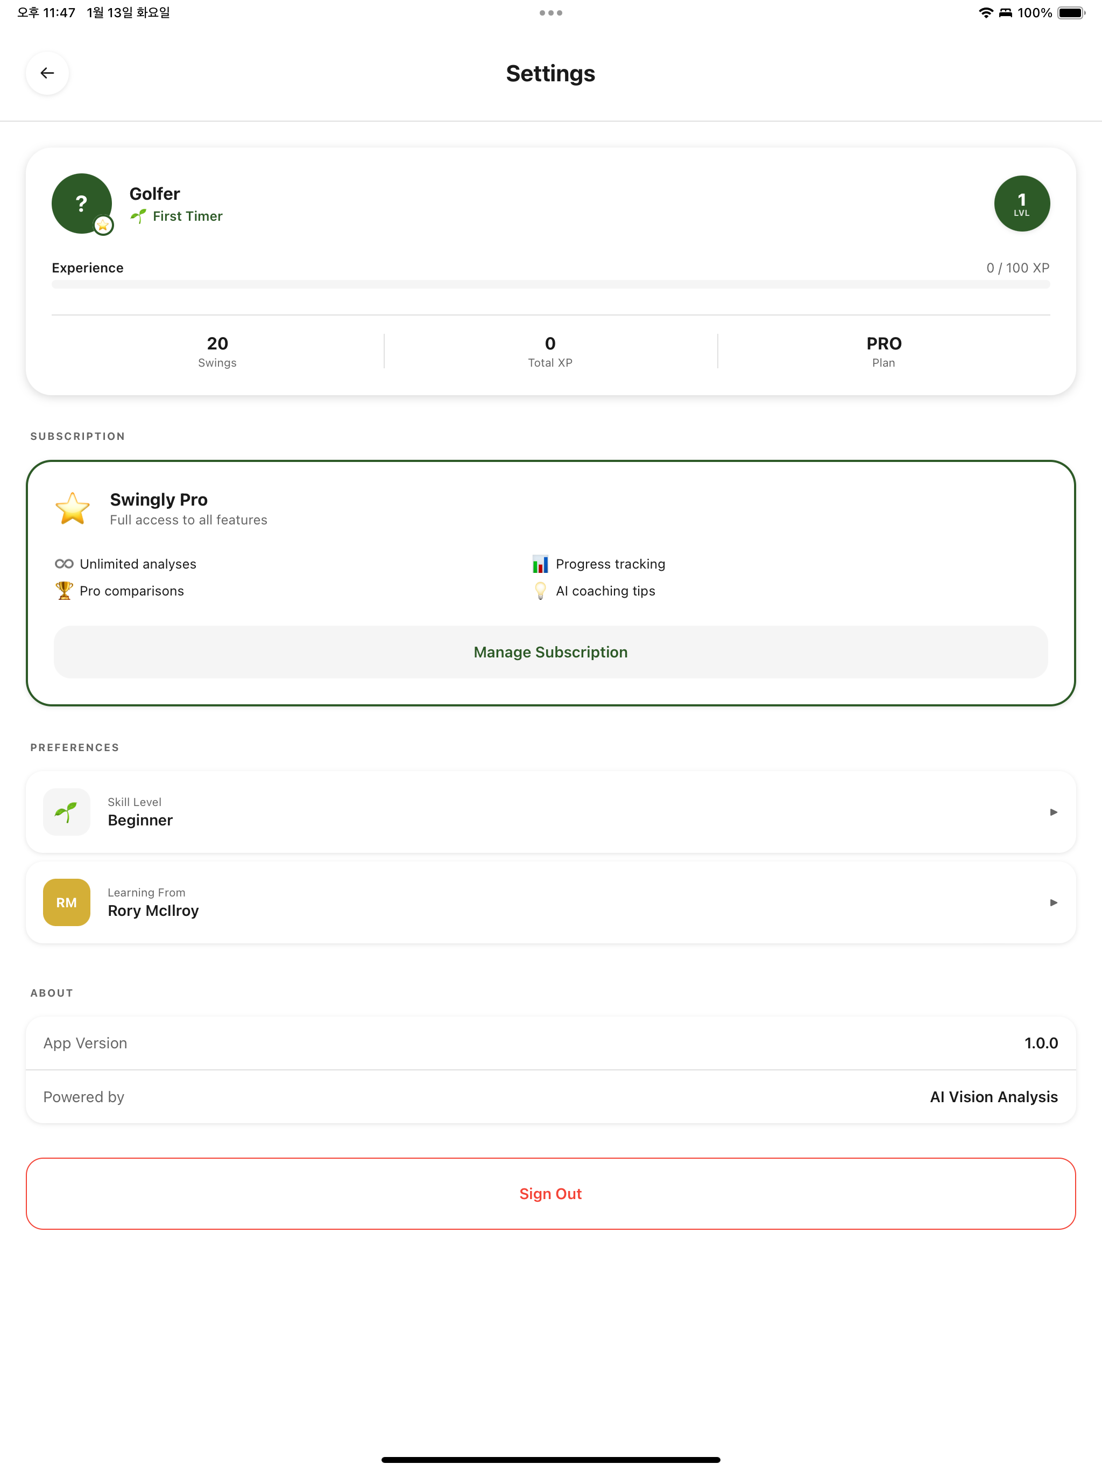Tap the light bulb AI coaching icon
This screenshot has height=1471, width=1102.
pyautogui.click(x=540, y=591)
